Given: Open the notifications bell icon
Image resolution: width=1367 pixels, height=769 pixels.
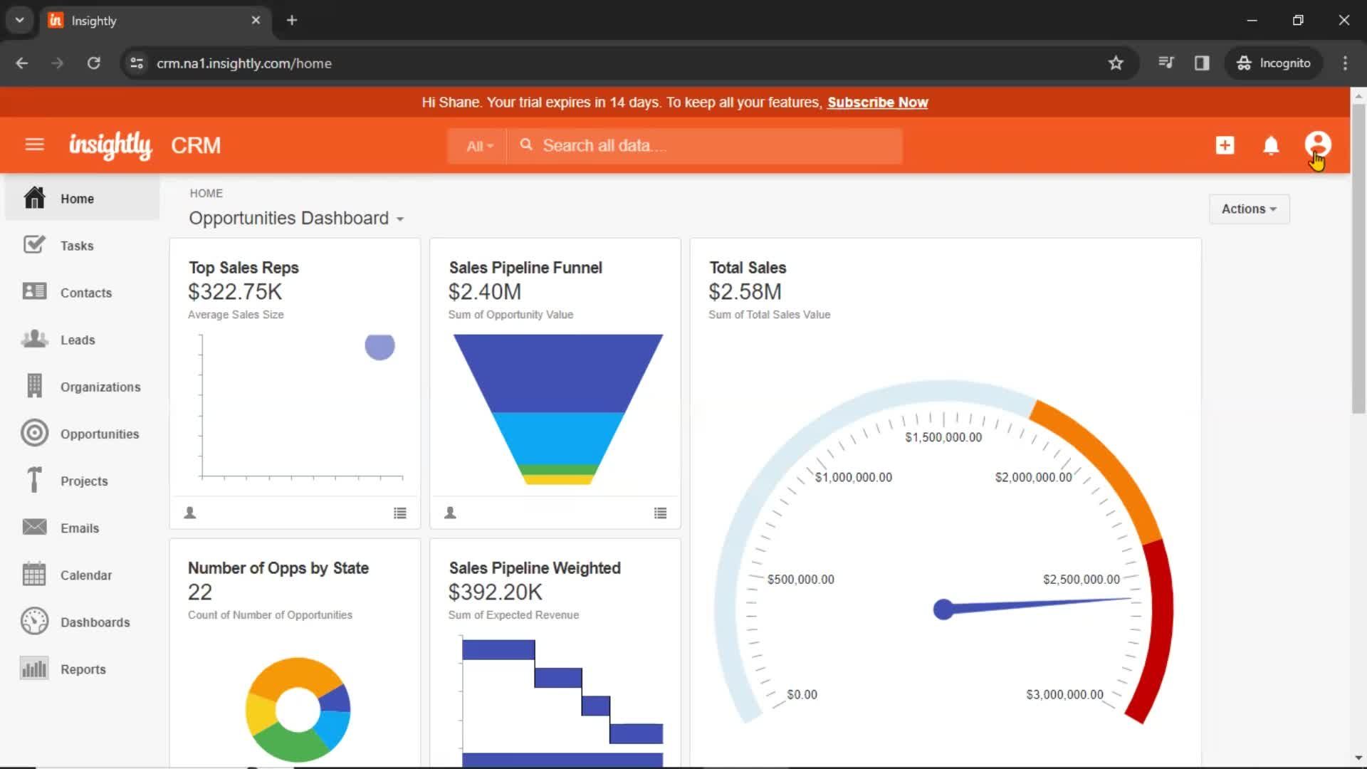Looking at the screenshot, I should pos(1272,145).
